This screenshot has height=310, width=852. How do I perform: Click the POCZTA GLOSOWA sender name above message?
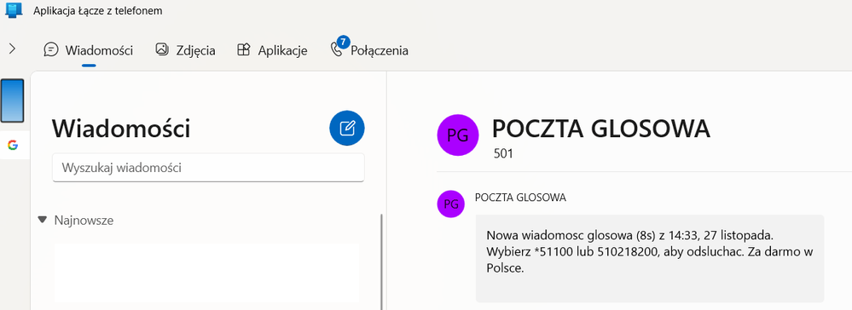click(520, 198)
